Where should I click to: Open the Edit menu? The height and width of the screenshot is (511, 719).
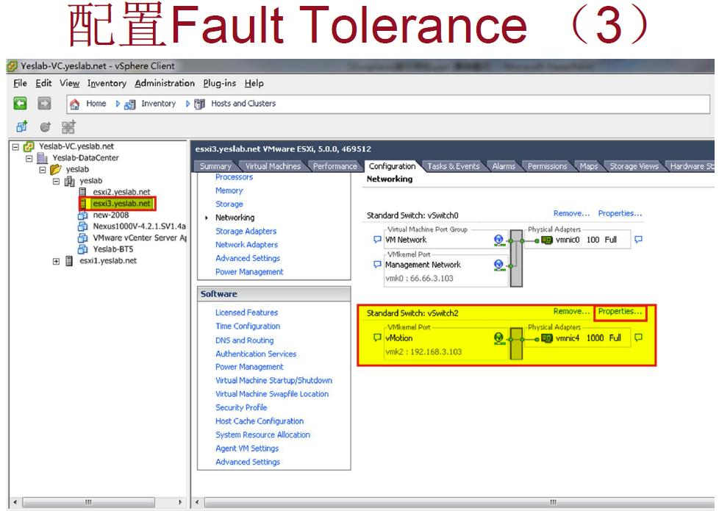pyautogui.click(x=43, y=83)
